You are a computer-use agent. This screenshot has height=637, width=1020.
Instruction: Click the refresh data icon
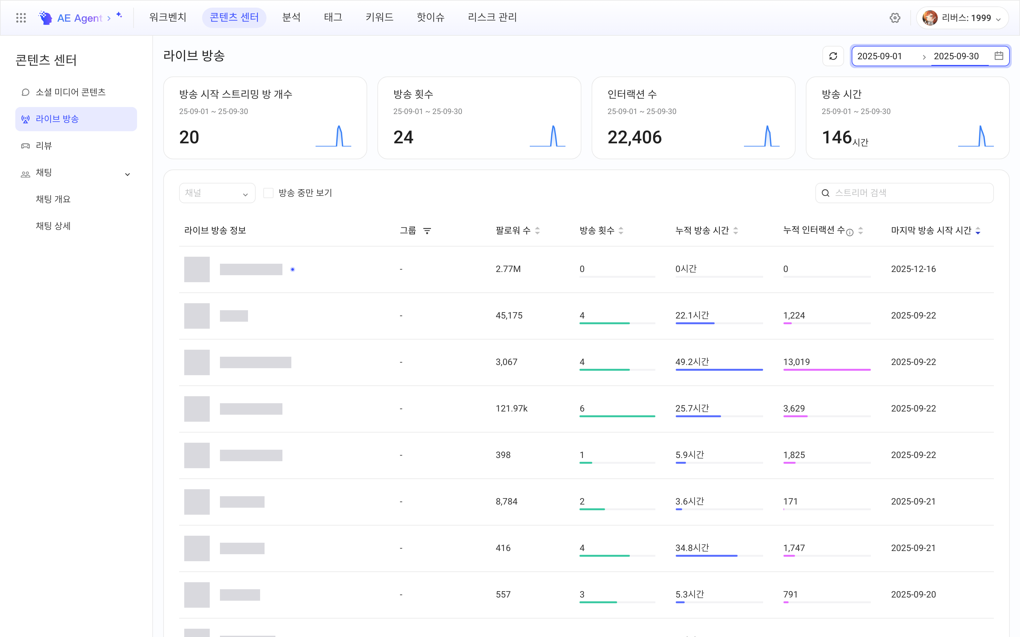click(x=833, y=56)
